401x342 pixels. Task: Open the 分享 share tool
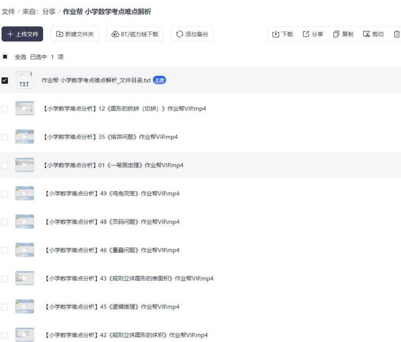tap(305, 34)
